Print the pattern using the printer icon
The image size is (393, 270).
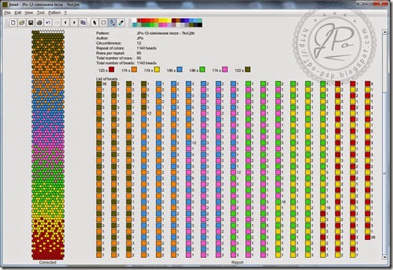(39, 23)
